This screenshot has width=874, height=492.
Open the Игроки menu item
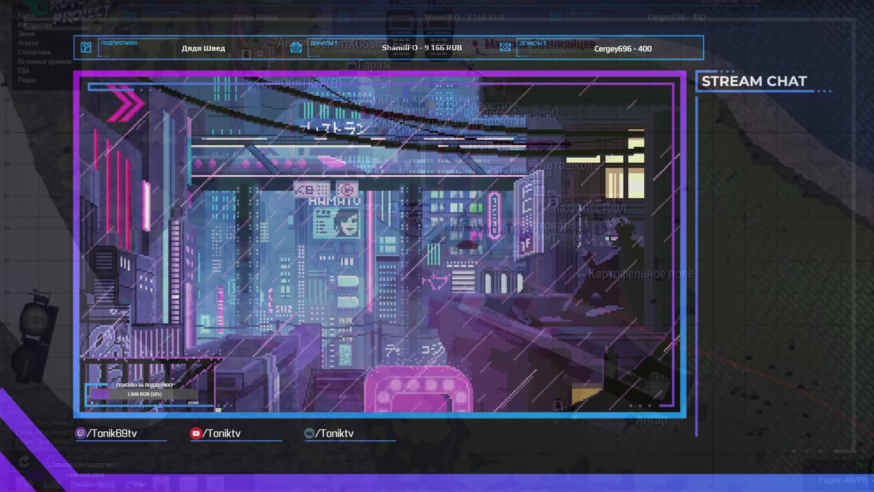pos(28,43)
